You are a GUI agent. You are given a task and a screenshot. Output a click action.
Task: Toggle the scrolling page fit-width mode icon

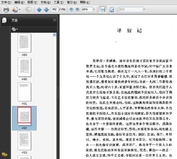pyautogui.click(x=103, y=9)
